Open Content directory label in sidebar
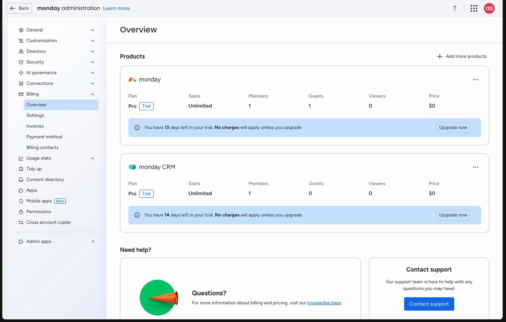This screenshot has width=506, height=322. pyautogui.click(x=45, y=180)
